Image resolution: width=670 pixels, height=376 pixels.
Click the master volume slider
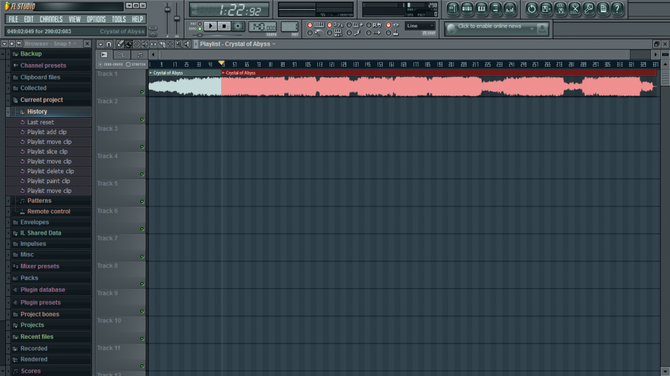(167, 19)
